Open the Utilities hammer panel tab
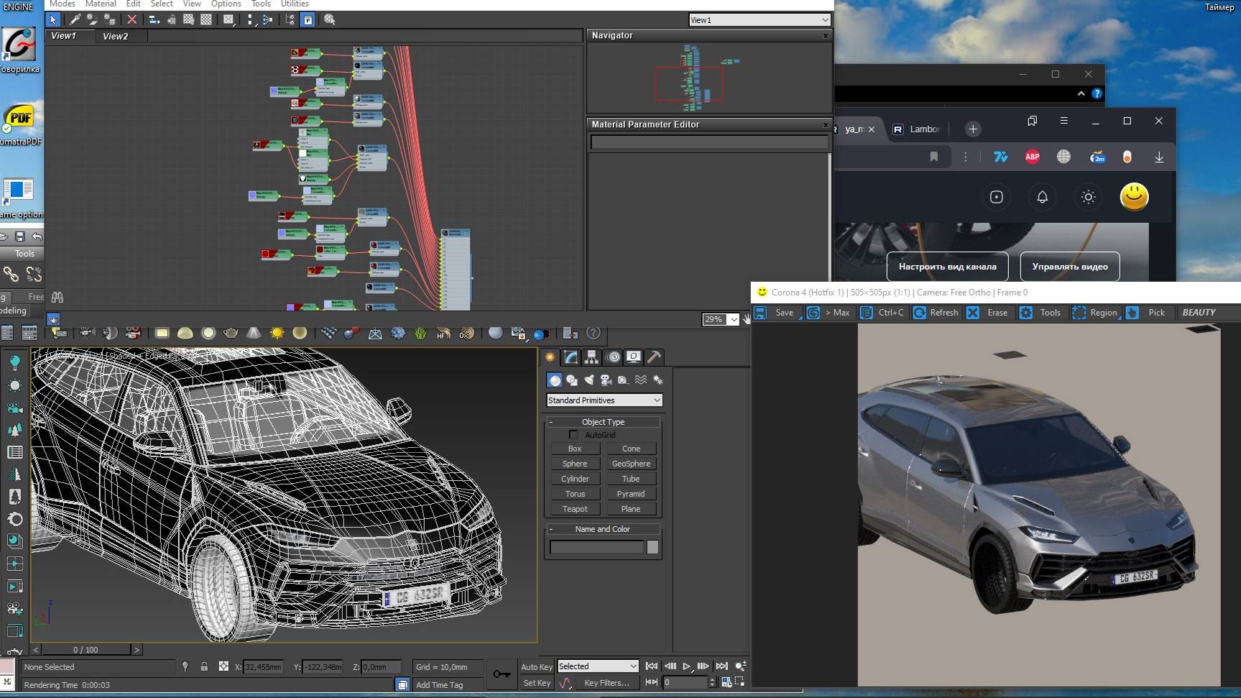The height and width of the screenshot is (698, 1241). (654, 357)
